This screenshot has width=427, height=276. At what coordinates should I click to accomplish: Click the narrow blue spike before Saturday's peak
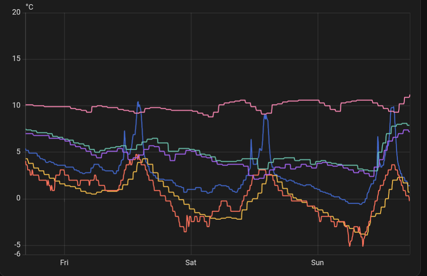[251, 140]
